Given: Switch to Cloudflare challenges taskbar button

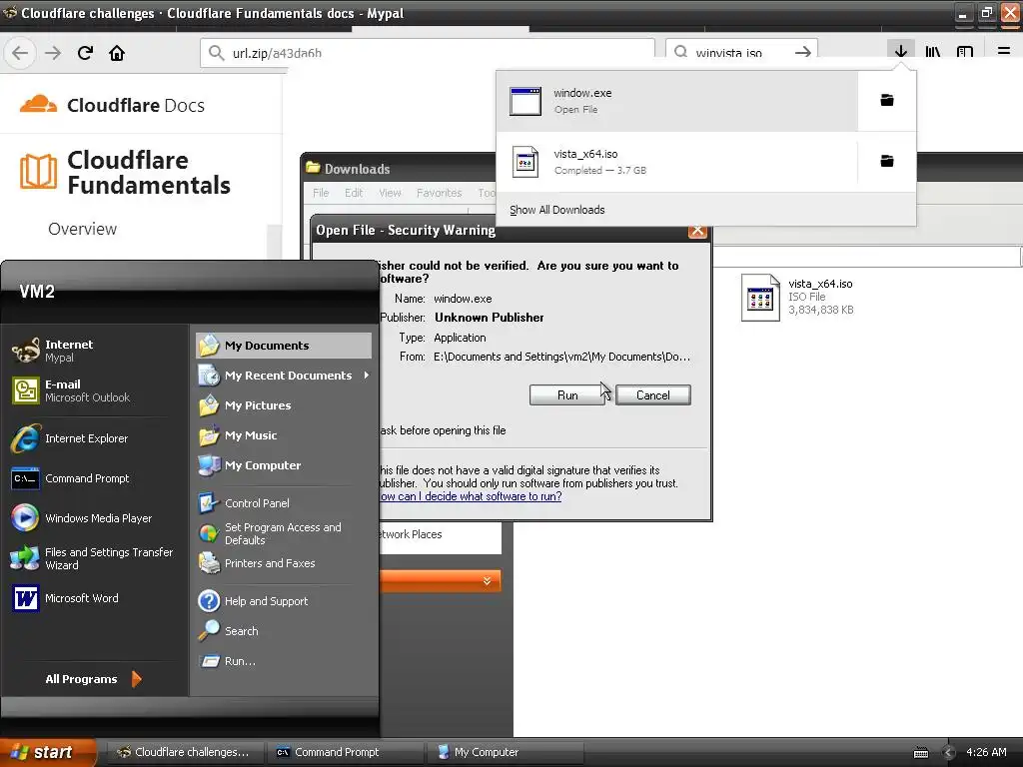Looking at the screenshot, I should pyautogui.click(x=184, y=752).
